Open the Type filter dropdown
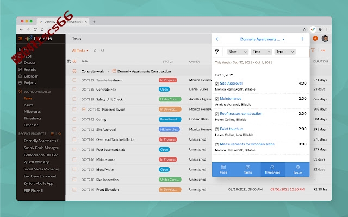 tap(285, 52)
